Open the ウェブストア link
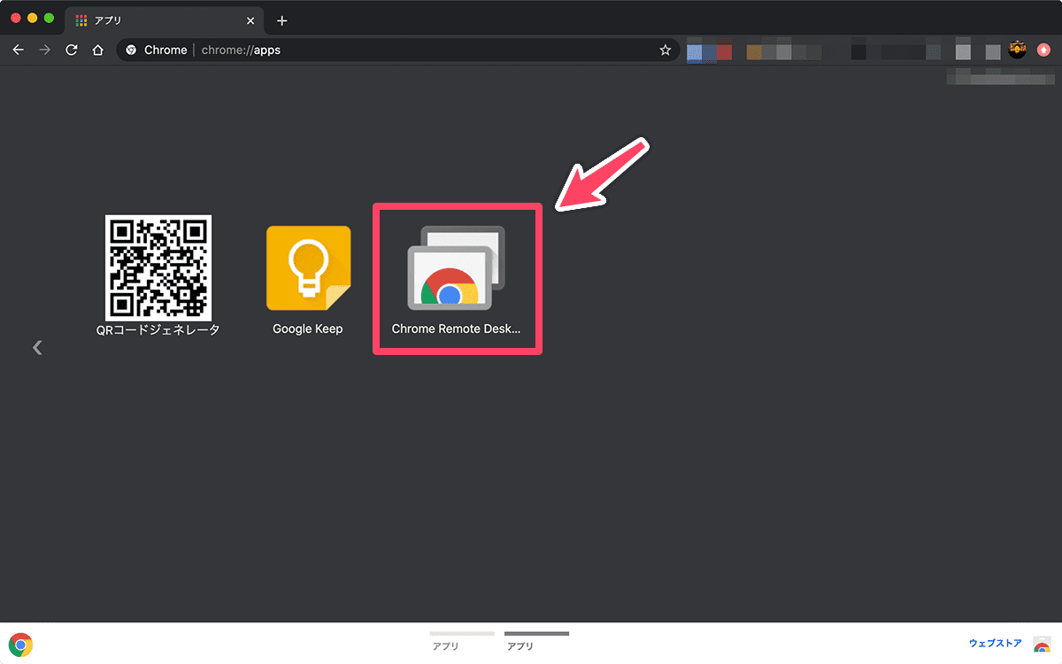The image size is (1062, 664). click(x=996, y=643)
